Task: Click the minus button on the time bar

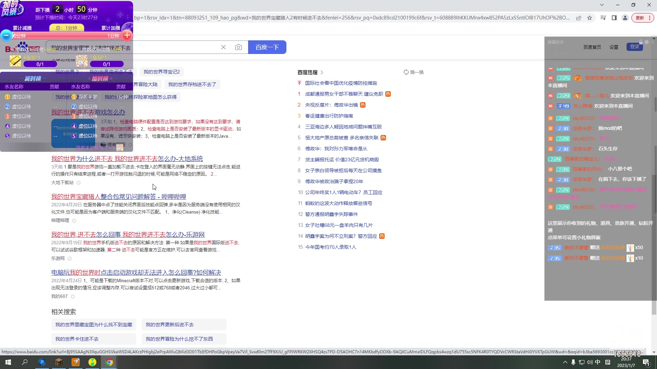Action: click(x=6, y=35)
